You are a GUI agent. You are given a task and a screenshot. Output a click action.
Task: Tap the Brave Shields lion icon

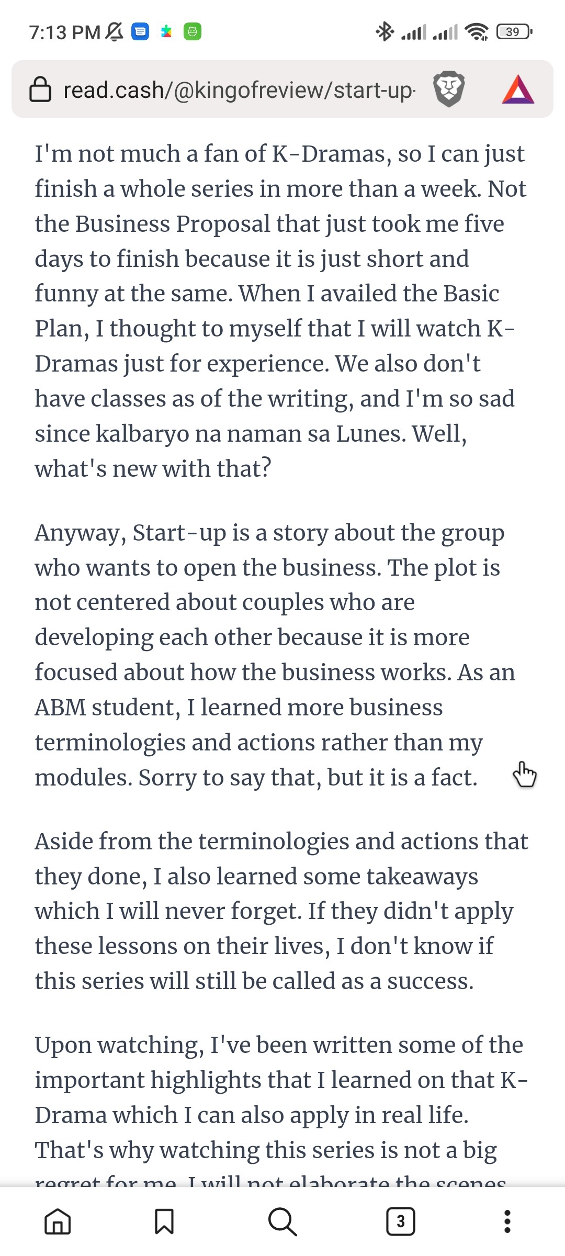coord(449,89)
